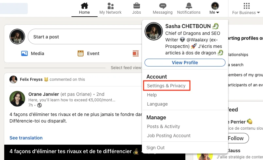263x160 pixels.
Task: Click the Manage section heading
Action: (156, 117)
